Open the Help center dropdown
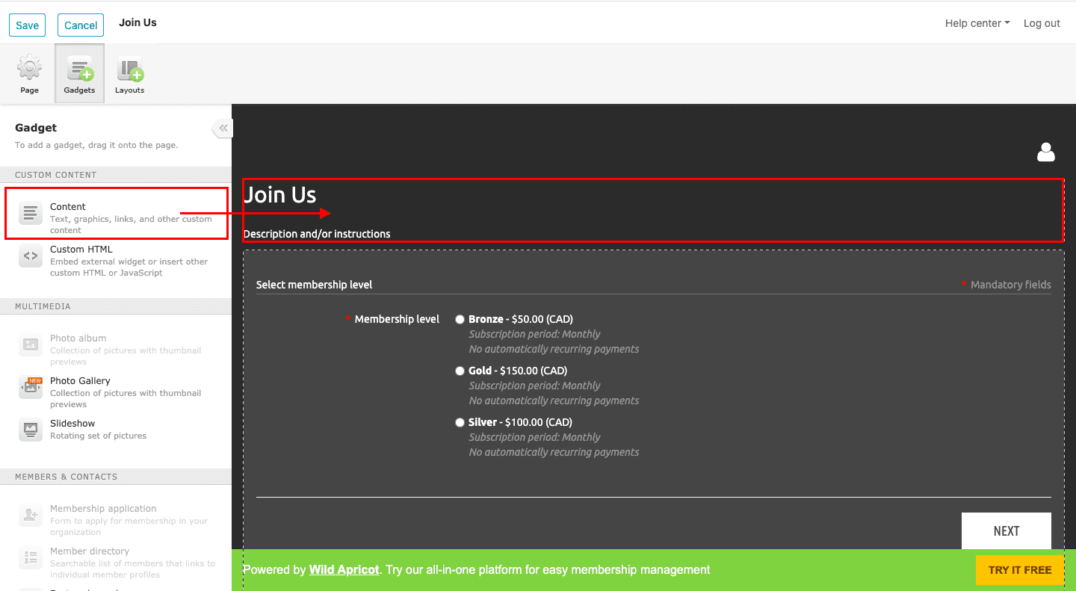This screenshot has height=591, width=1076. tap(977, 23)
